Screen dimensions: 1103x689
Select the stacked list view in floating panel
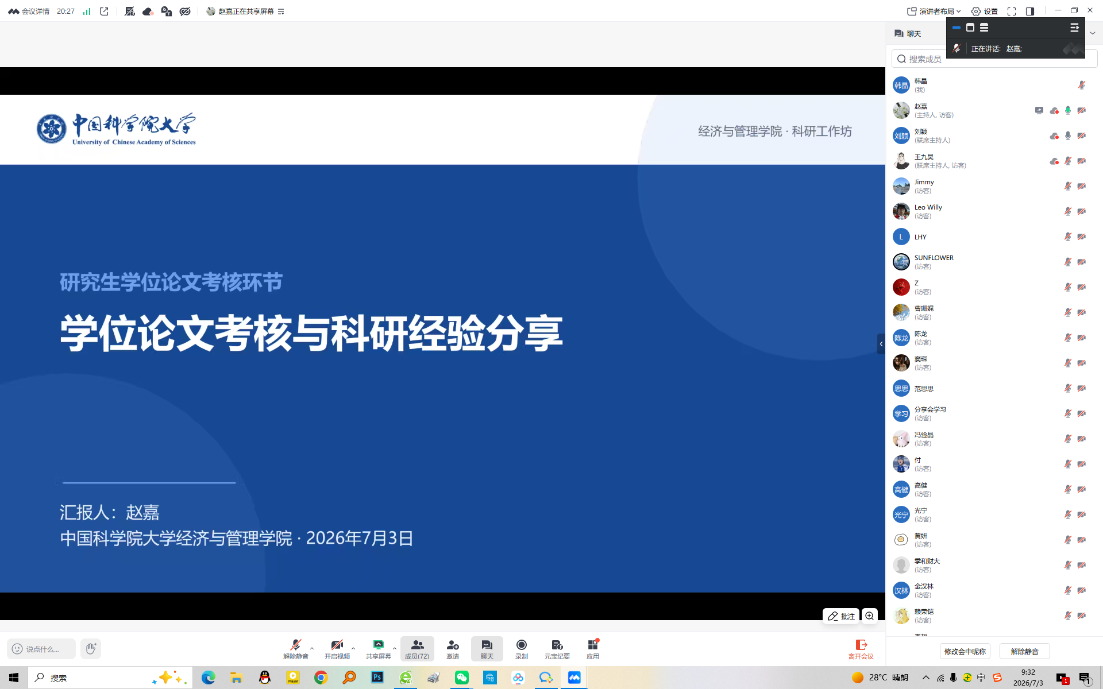(x=984, y=28)
